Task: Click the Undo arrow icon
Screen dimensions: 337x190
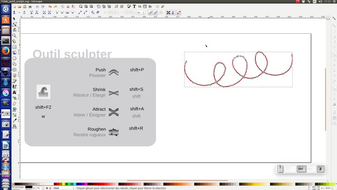Action: coord(50,7)
